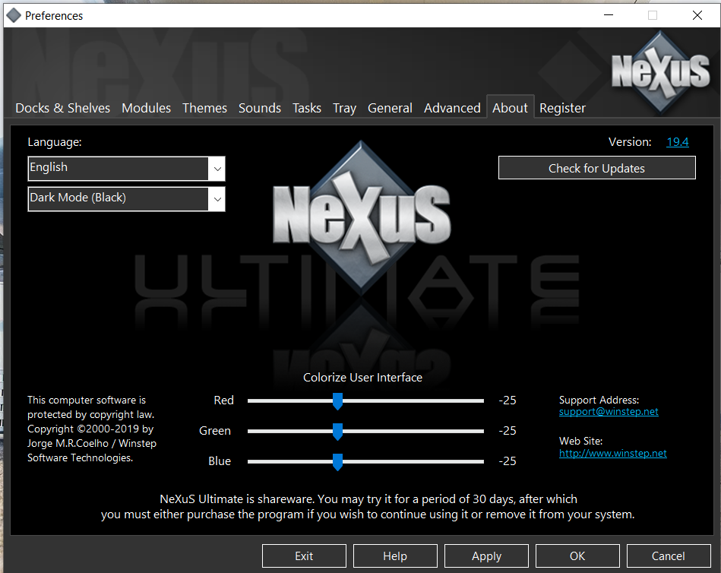721x573 pixels.
Task: Switch to the Docks & Shelves tab
Action: pos(62,108)
